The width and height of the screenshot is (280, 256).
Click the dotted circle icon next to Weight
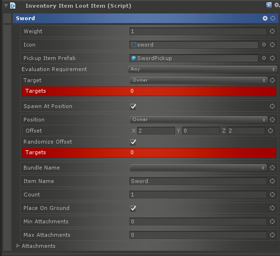coord(272,31)
